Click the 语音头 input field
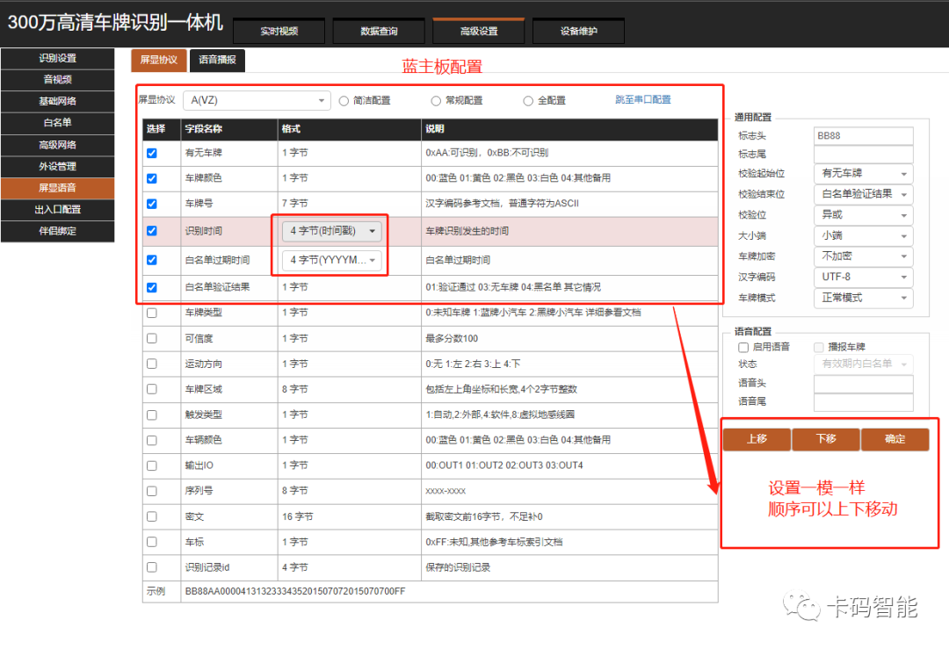This screenshot has height=649, width=949. (x=863, y=384)
